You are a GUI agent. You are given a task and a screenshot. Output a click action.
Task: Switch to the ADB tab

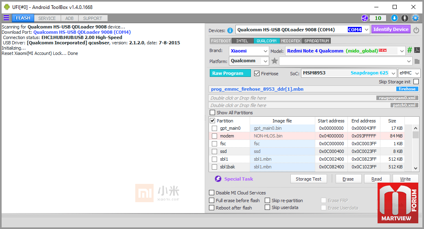(x=70, y=18)
